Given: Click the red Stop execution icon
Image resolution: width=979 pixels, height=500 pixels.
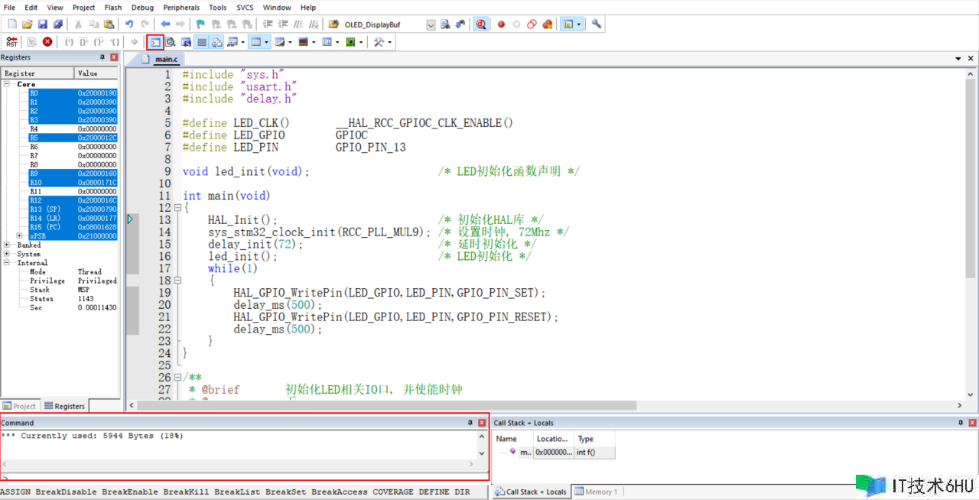Looking at the screenshot, I should (x=47, y=42).
